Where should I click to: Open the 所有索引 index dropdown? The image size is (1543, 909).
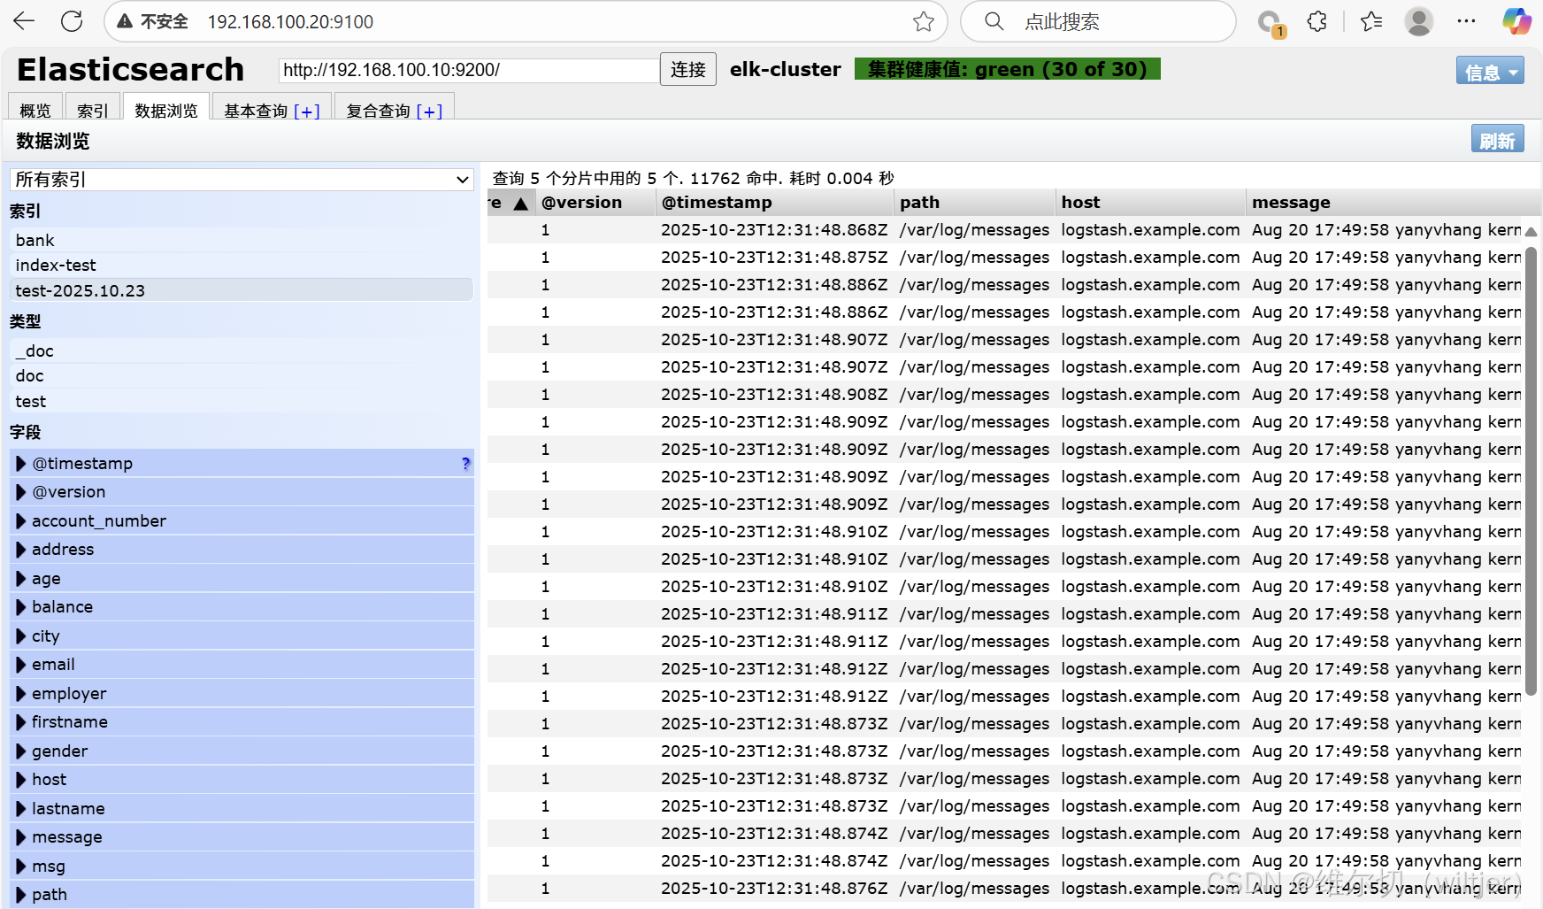[242, 180]
